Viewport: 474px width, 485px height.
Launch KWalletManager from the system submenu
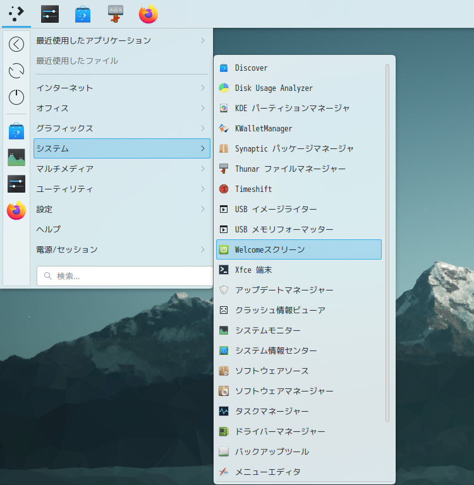263,128
